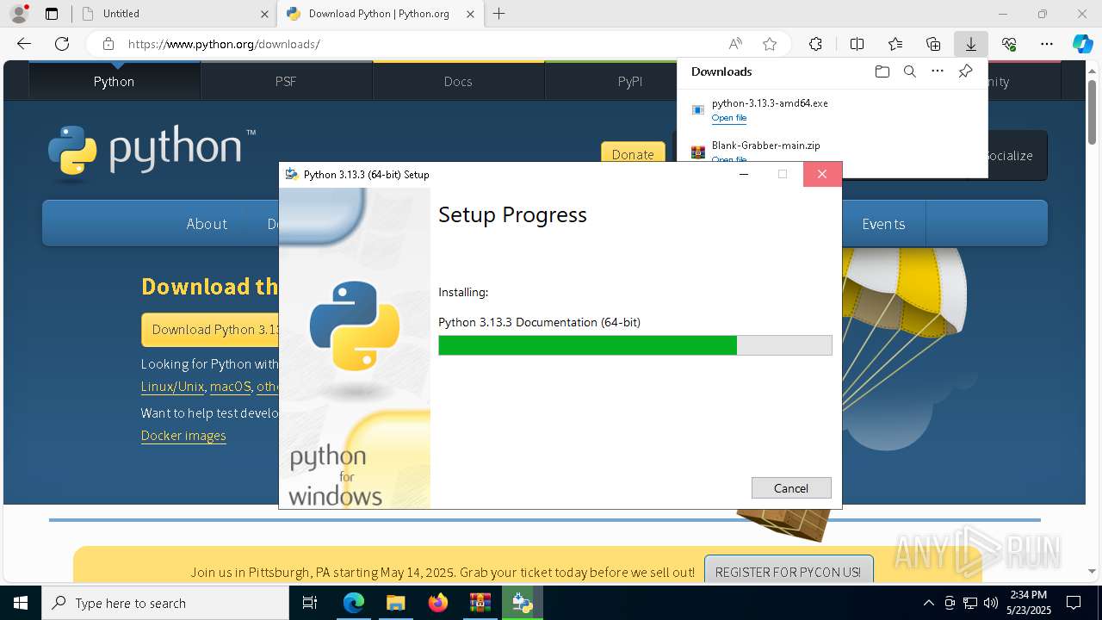
Task: Follow the Linux/Unix link
Action: tap(172, 387)
